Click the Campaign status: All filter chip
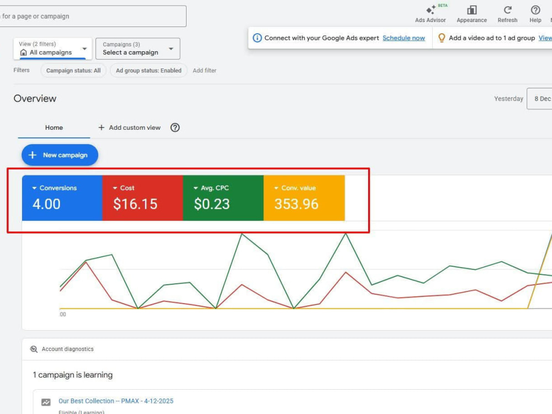552x414 pixels. pyautogui.click(x=73, y=71)
